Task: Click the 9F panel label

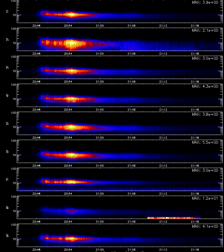Action: (7, 235)
